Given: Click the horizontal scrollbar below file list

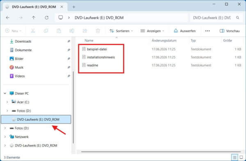Looking at the screenshot, I should (161, 152).
